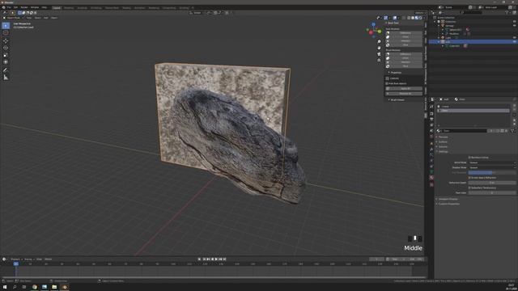Select the 3D Cursor tool
The height and width of the screenshot is (291, 518).
6,32
